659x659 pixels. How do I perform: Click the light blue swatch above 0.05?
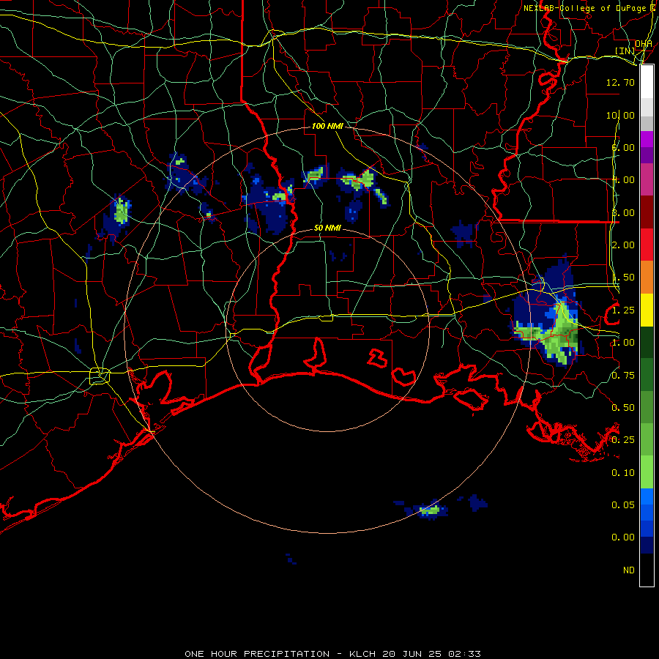(x=647, y=496)
